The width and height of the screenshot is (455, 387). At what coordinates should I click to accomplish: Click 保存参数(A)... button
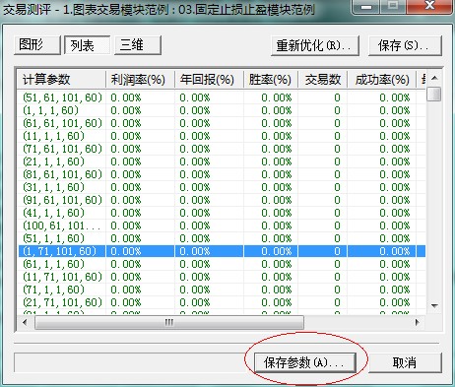pyautogui.click(x=305, y=362)
